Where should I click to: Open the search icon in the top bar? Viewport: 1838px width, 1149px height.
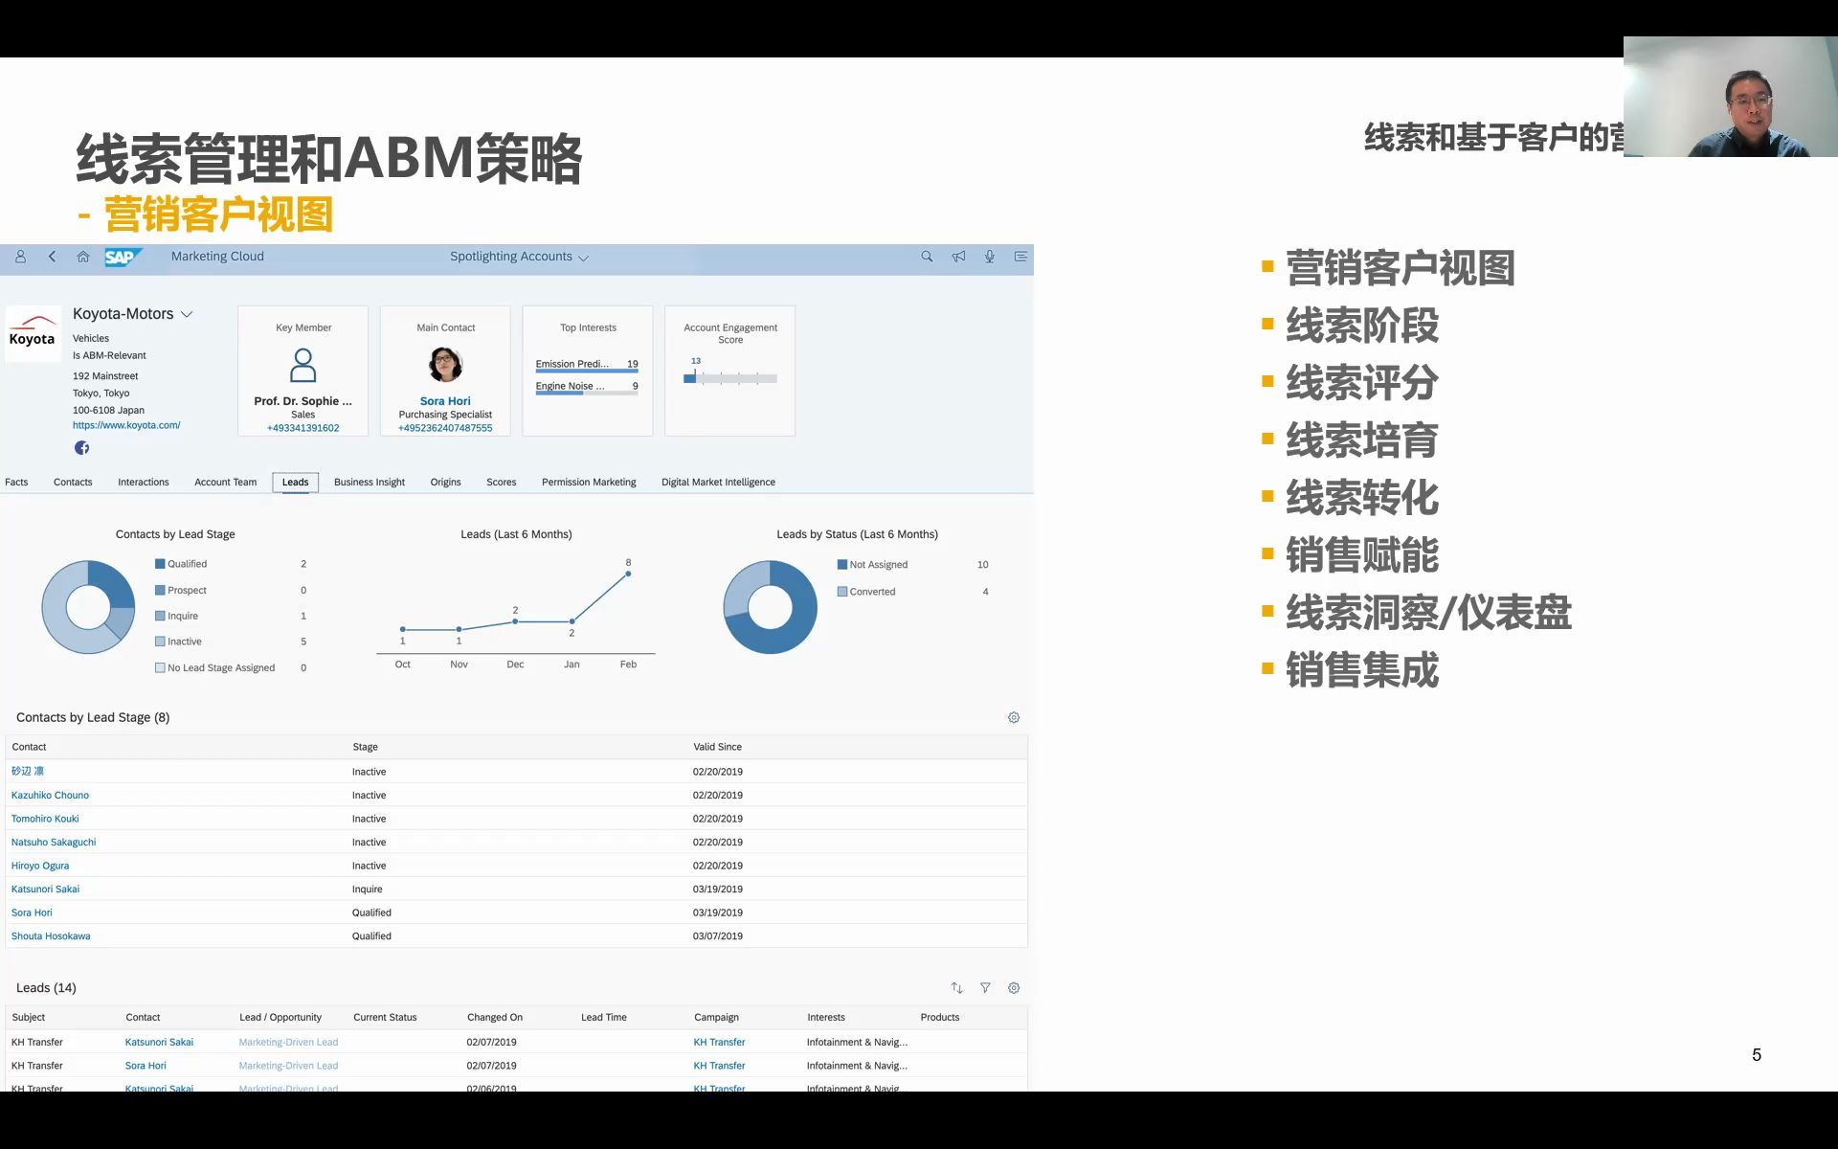coord(926,257)
